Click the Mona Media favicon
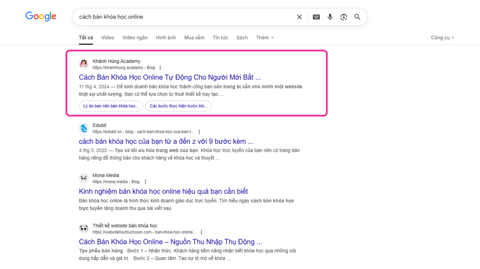This screenshot has height=269, width=480. [x=83, y=178]
